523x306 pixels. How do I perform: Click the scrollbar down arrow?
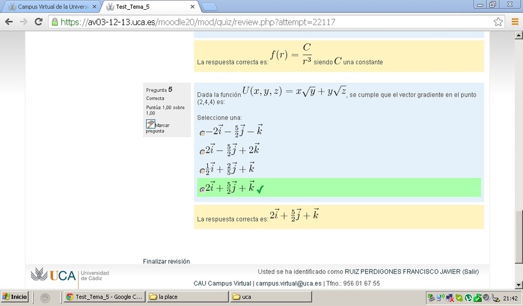click(x=519, y=285)
